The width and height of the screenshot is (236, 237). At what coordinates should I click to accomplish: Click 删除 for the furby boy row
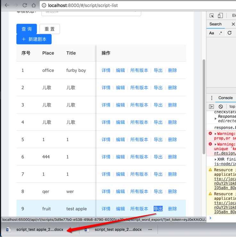pos(172,70)
